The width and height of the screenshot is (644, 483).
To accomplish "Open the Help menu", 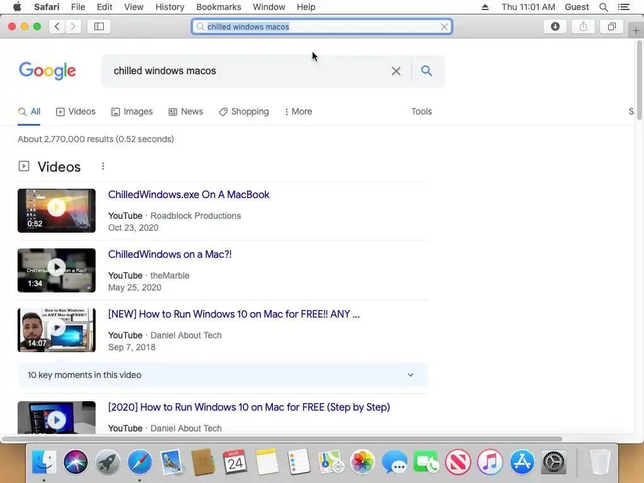I will 306,7.
